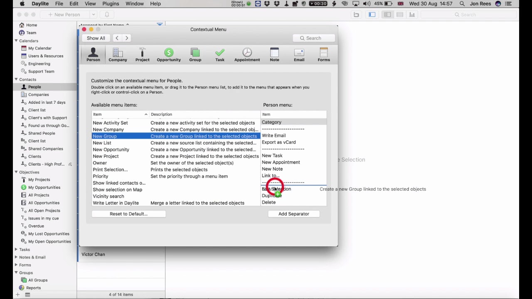This screenshot has height=299, width=532.
Task: Click the main toolbar Search field
Action: [x=468, y=15]
